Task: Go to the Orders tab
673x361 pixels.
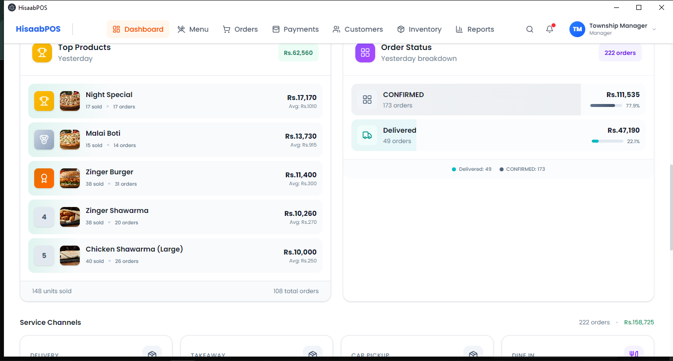Action: pos(240,29)
